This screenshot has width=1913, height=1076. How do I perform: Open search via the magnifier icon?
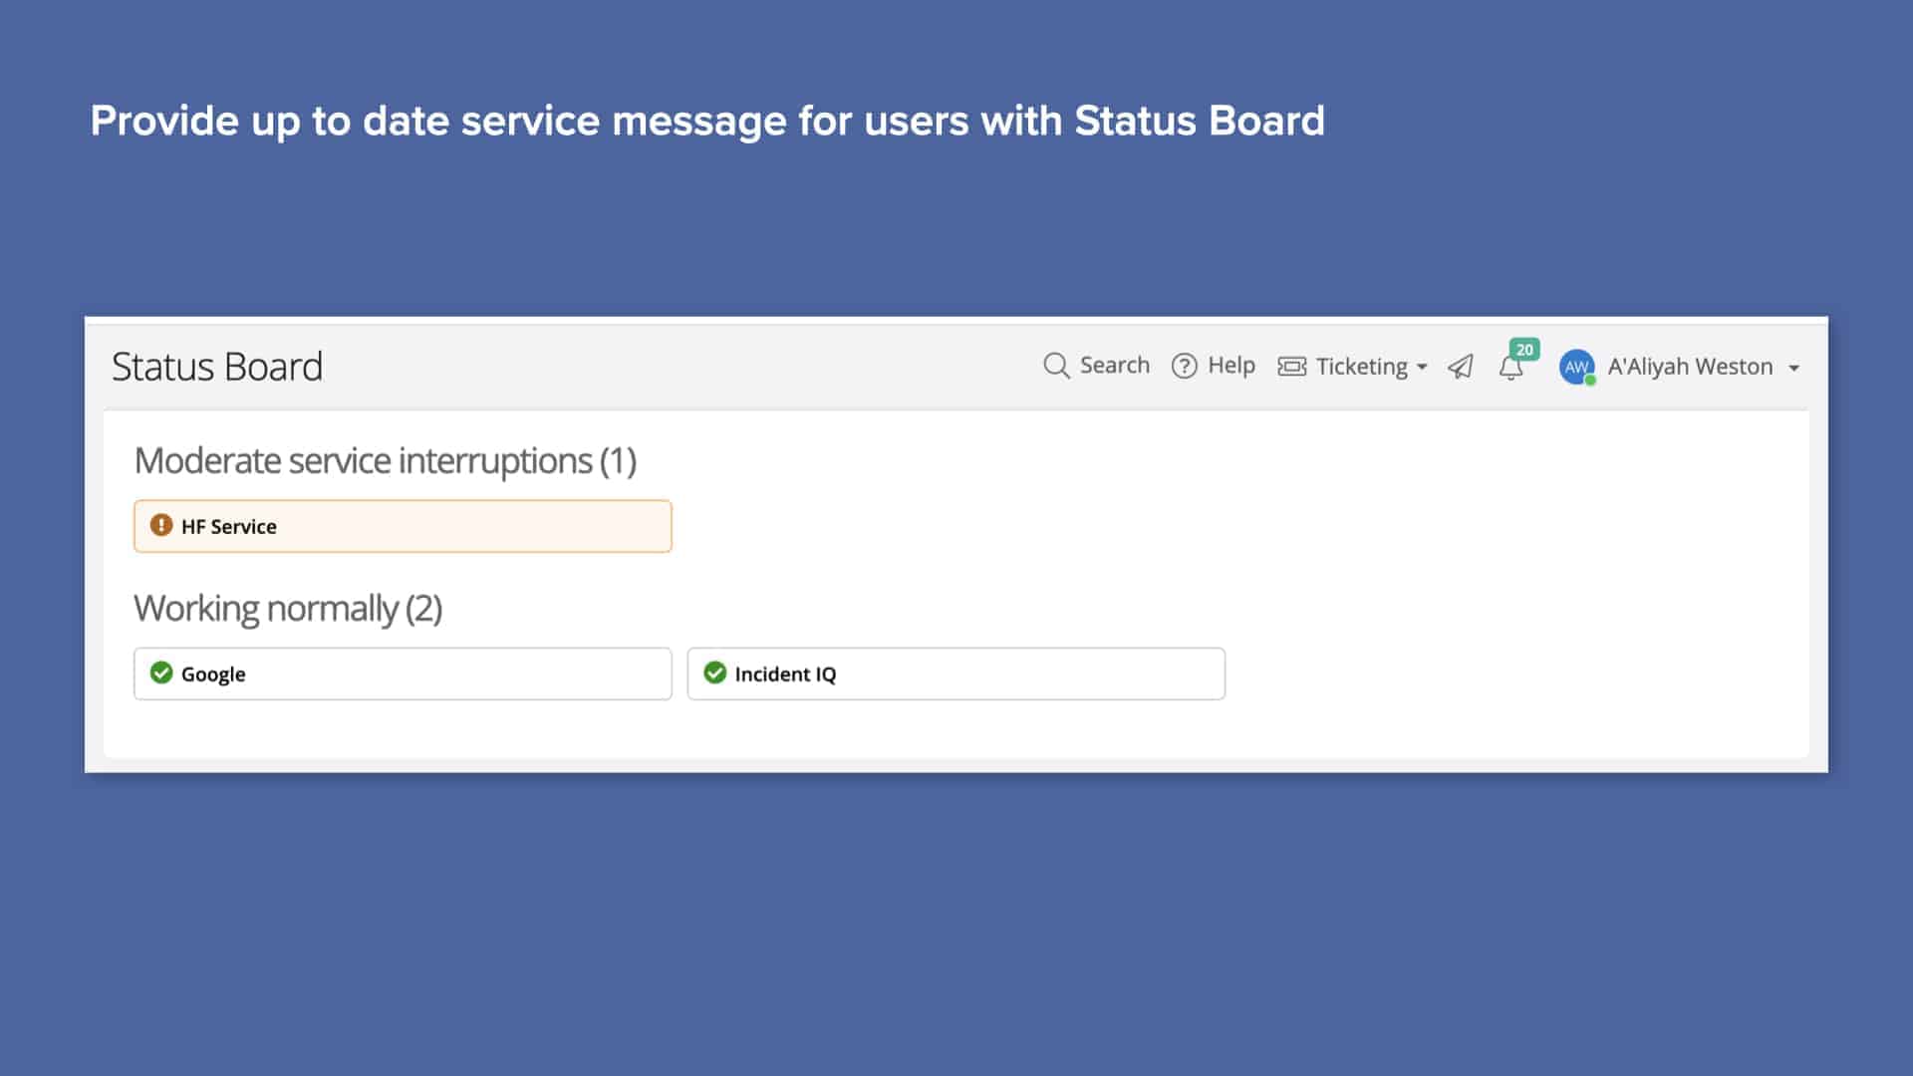point(1056,367)
